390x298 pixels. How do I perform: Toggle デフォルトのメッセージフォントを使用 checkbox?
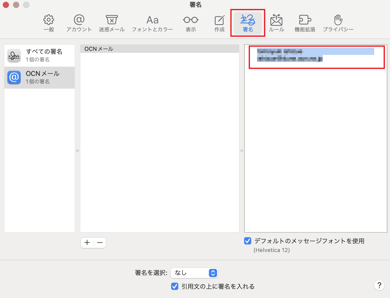tap(248, 241)
